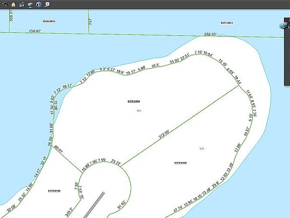Click the 91.65' cul-de-sac arc label

click(x=122, y=205)
